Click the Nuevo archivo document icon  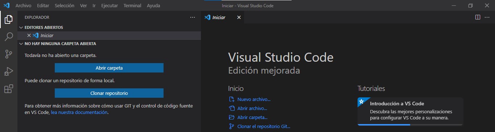coord(232,100)
